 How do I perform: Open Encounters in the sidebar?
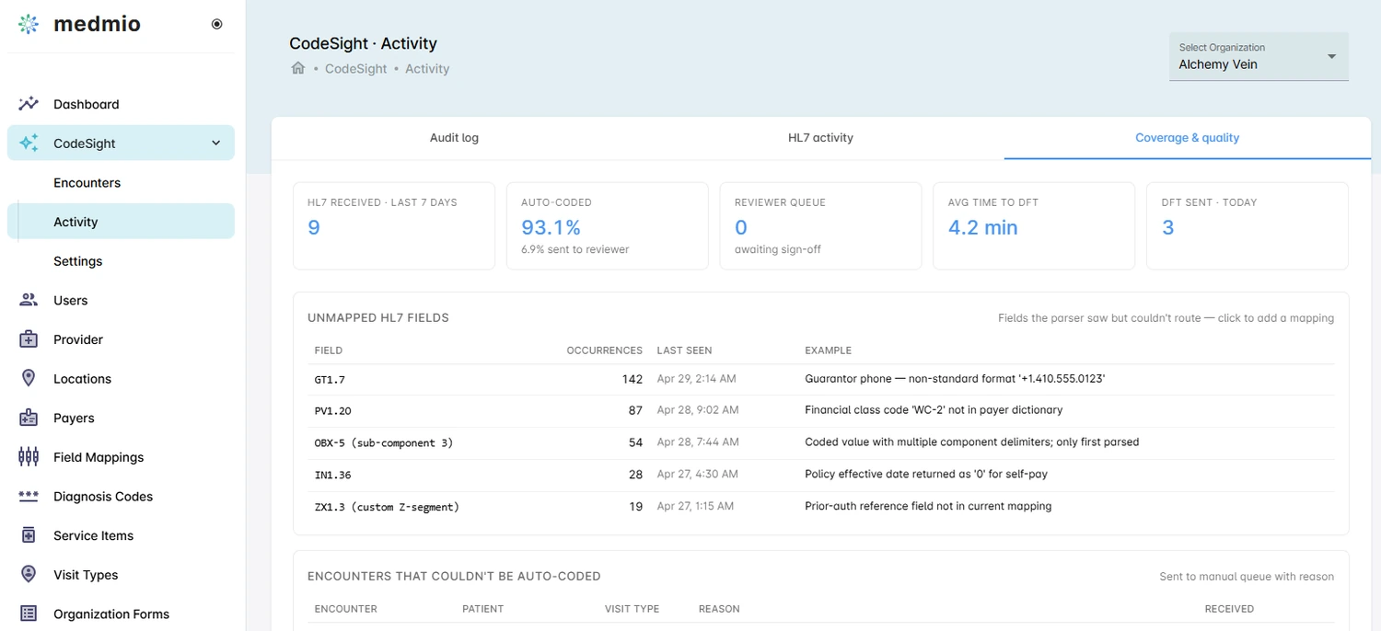(121, 182)
